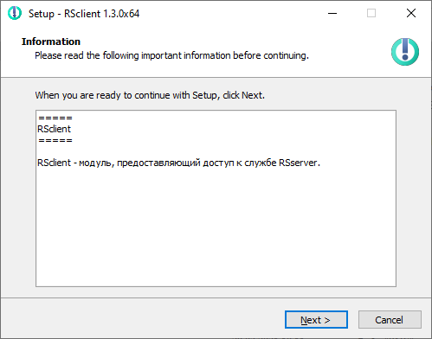Click the RSclient installer icon in the title bar
Viewport: 432px width, 339px height.
(x=15, y=13)
